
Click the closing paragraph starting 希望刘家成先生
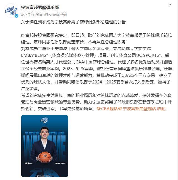(x=96, y=102)
